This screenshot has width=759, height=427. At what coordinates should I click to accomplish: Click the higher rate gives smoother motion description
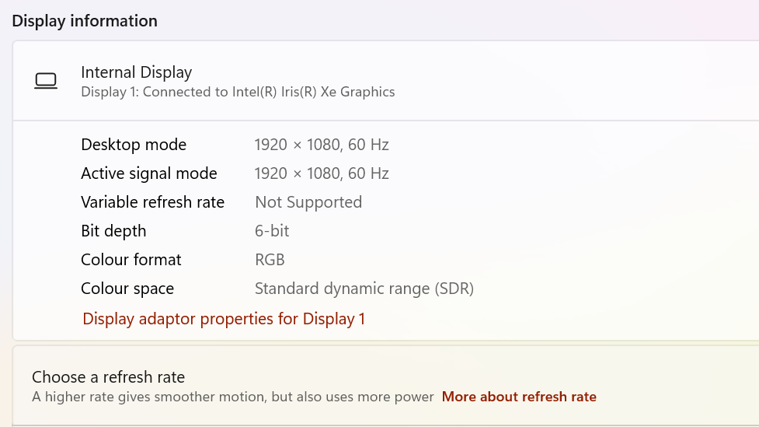click(x=232, y=397)
